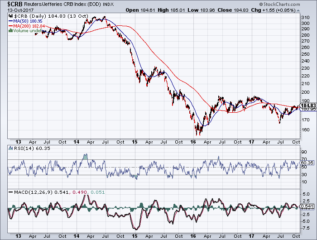Click the $CRB ticker symbol title
The width and height of the screenshot is (317, 240).
tap(15, 4)
